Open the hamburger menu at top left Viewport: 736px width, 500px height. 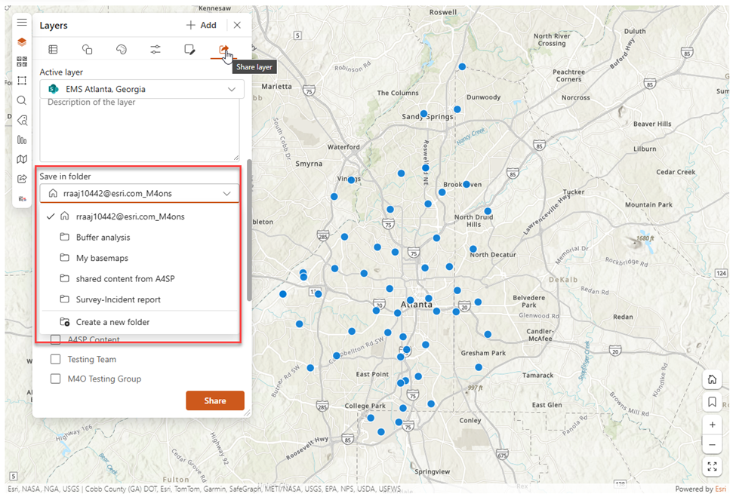22,22
